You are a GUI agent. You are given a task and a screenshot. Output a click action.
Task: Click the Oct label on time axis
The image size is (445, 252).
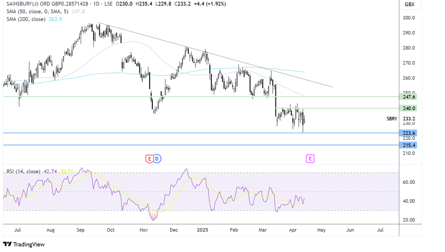coord(110,230)
